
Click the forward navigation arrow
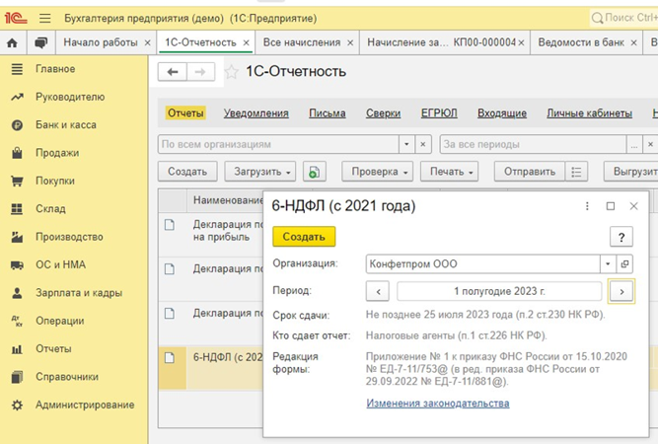click(x=200, y=72)
